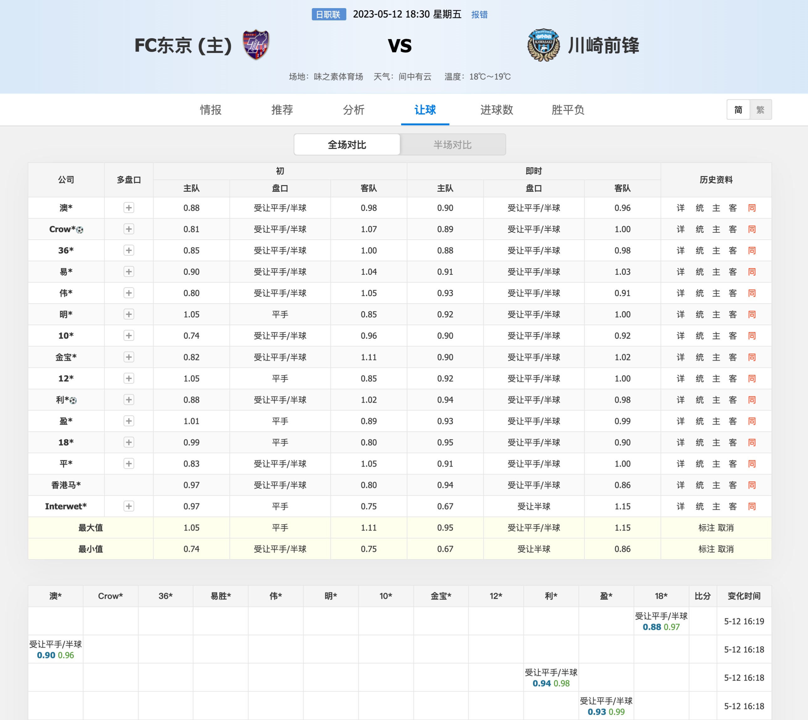The image size is (808, 720).
Task: Click the 日职联 league badge
Action: [328, 15]
